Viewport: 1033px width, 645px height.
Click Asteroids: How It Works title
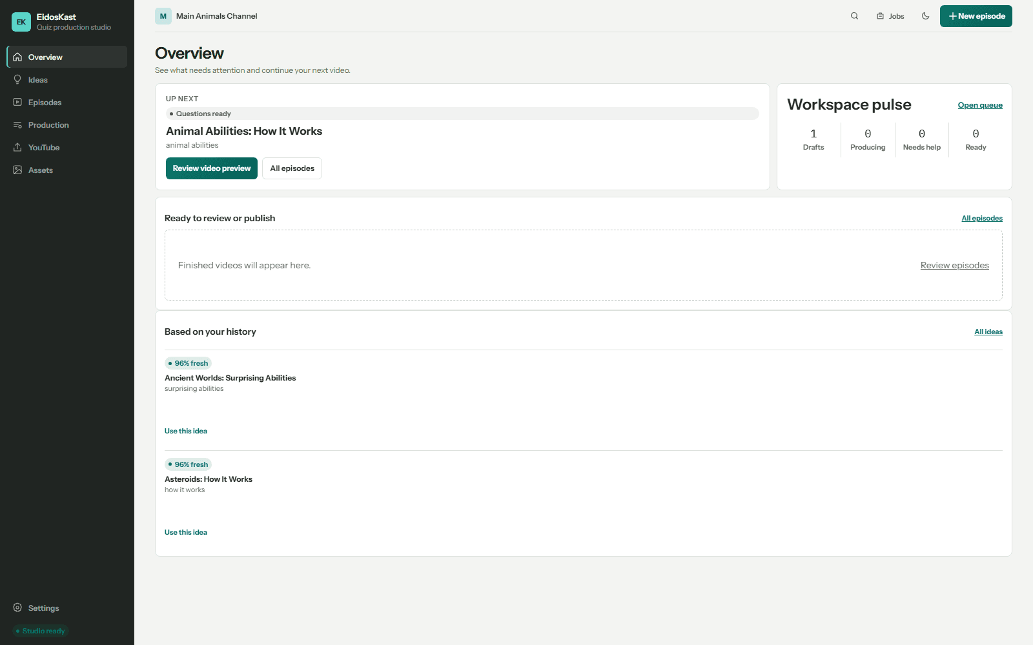[x=209, y=479]
